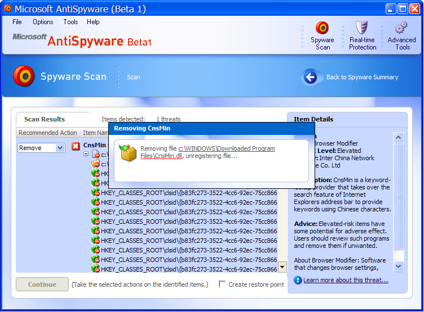Viewport: 424px width, 312px height.
Task: Click the underlined CnsMin.dll file path
Action: click(x=207, y=152)
